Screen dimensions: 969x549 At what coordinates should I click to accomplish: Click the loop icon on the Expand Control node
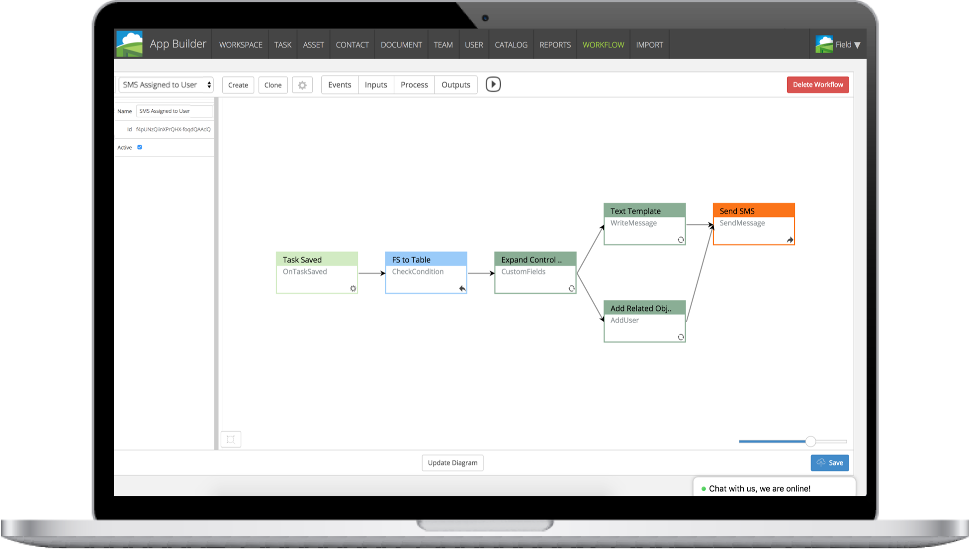tap(571, 288)
